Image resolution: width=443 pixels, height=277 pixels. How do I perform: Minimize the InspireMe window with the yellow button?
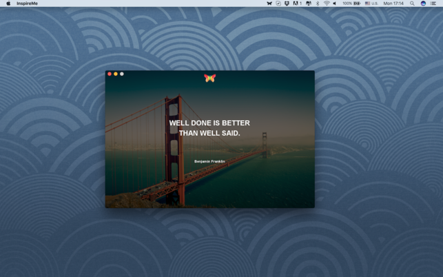pos(116,74)
